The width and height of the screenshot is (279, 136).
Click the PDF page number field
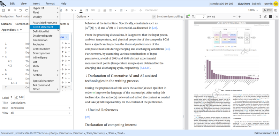pos(201,17)
